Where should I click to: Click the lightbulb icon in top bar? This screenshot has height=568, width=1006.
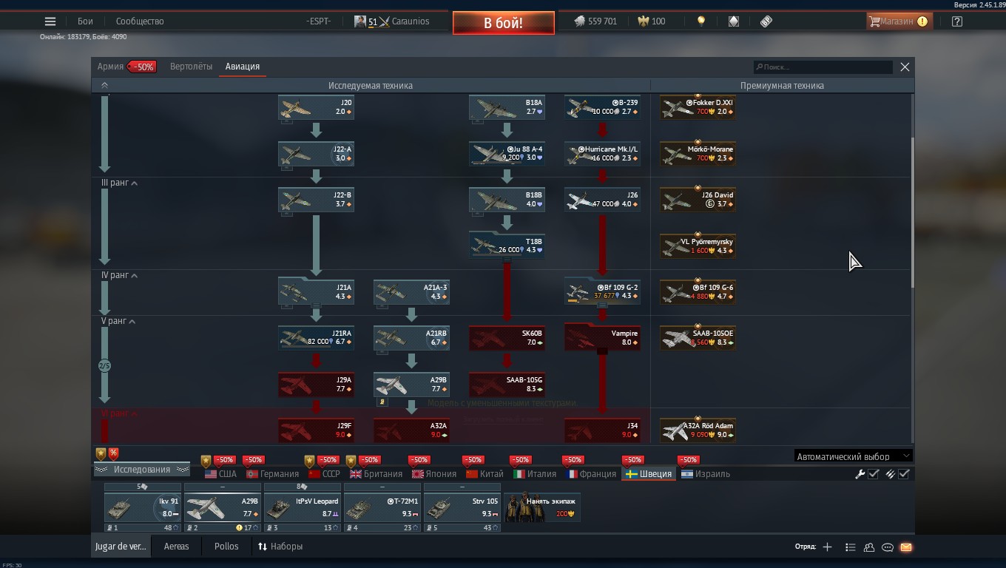click(x=701, y=21)
